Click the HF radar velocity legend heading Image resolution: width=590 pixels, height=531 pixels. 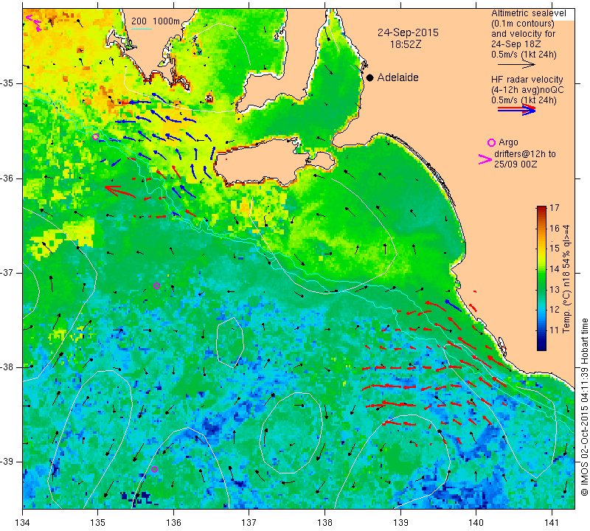click(527, 80)
